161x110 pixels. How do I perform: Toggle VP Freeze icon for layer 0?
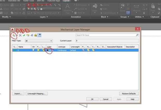[93, 50]
